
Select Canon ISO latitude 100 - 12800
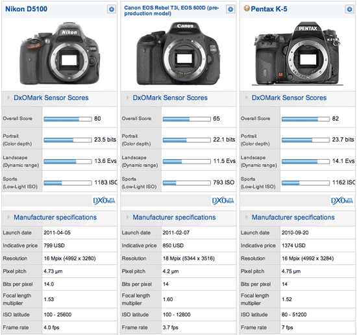tap(177, 314)
